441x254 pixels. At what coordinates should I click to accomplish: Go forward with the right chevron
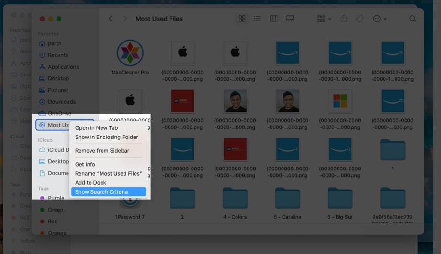pyautogui.click(x=125, y=19)
